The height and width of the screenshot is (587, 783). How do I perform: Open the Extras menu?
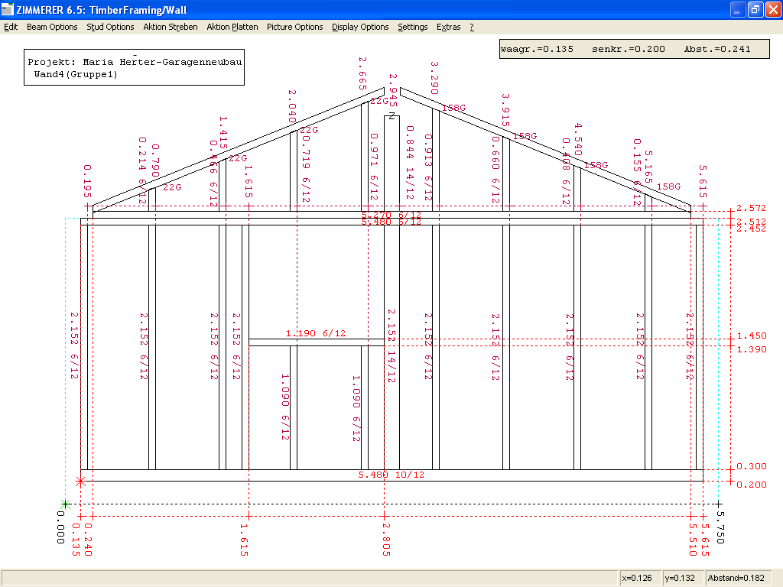[448, 27]
